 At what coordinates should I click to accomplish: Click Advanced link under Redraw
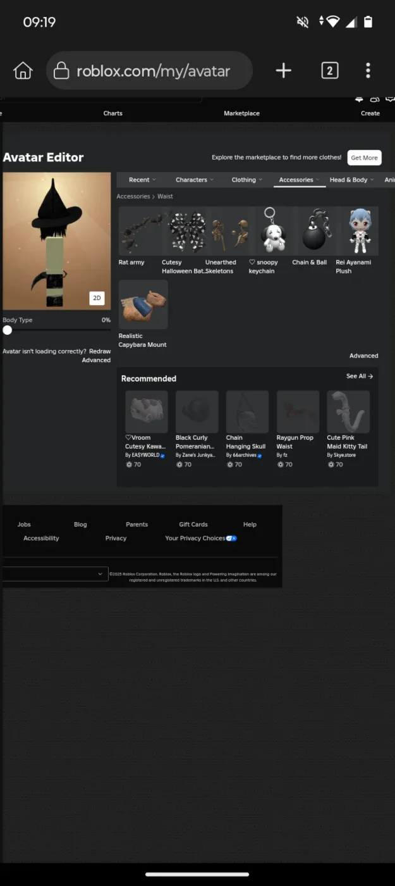(96, 360)
